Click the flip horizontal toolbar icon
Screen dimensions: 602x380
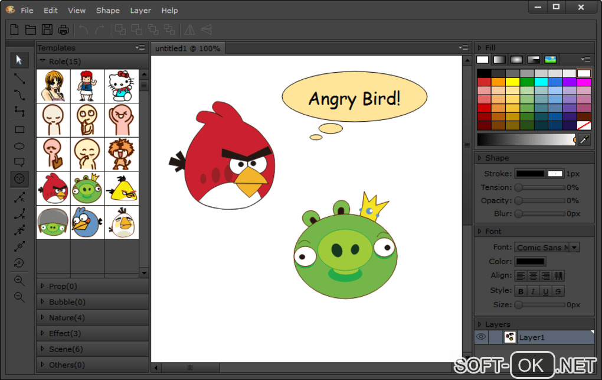click(189, 30)
